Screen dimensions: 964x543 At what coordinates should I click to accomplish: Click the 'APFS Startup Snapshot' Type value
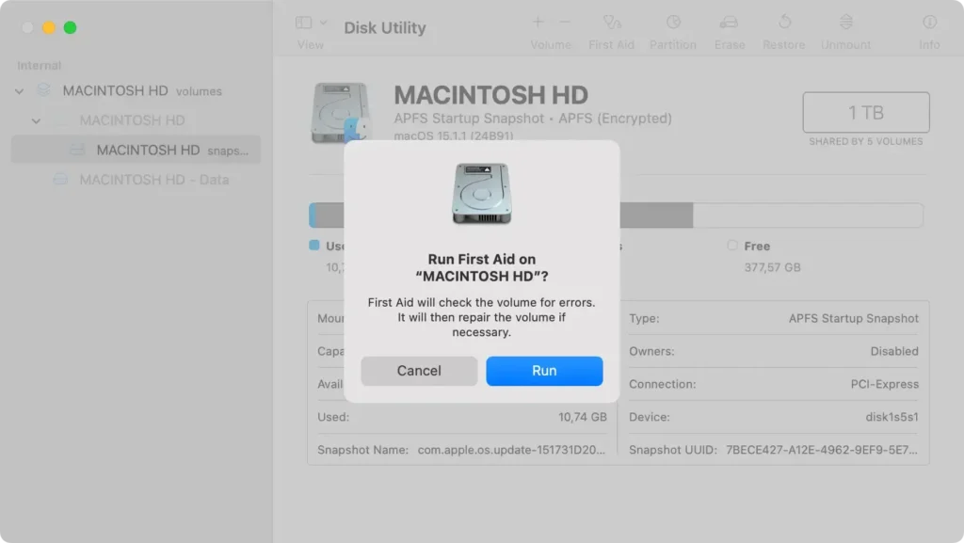click(853, 318)
